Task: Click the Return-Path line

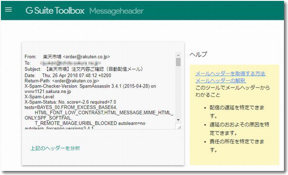Action: pos(62,81)
